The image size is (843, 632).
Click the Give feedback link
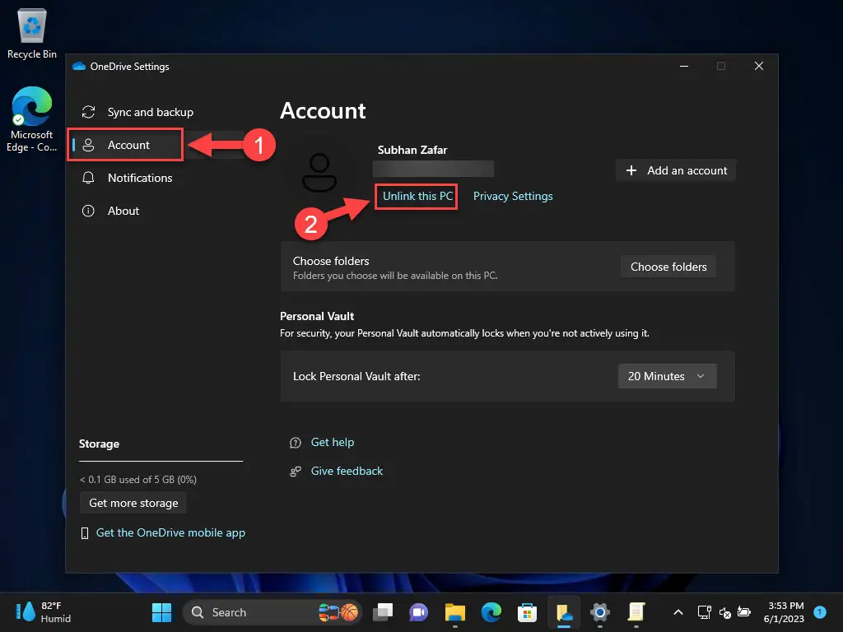[x=347, y=471]
